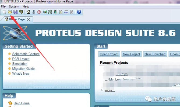Open the System menu

pyautogui.click(x=14, y=6)
